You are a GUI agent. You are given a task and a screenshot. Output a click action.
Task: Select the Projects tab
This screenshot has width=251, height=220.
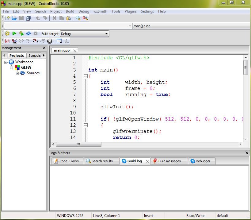click(x=17, y=56)
